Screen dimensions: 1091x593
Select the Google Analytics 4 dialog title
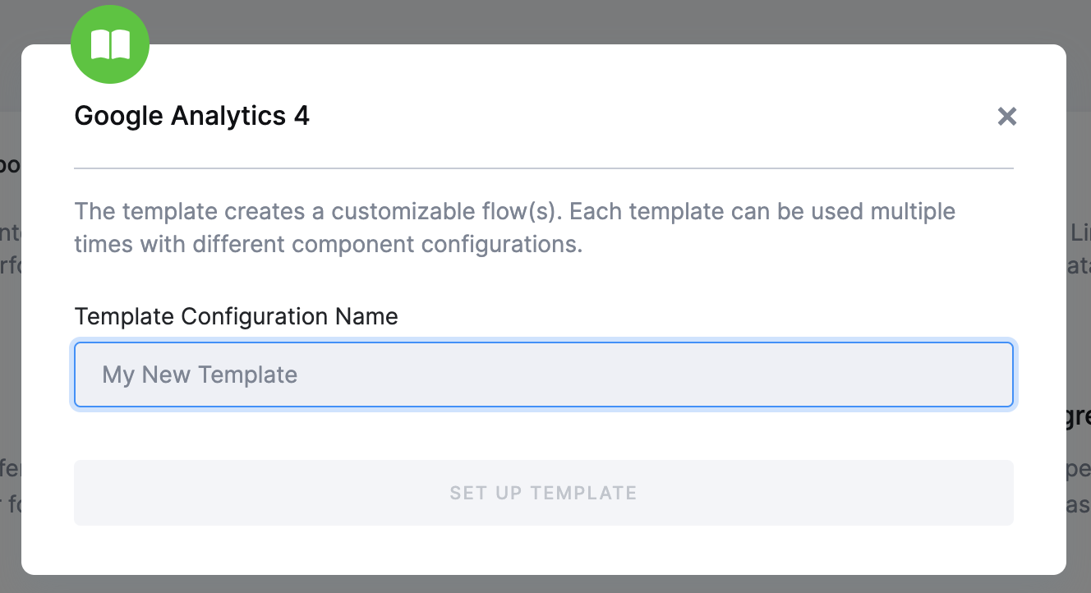coord(192,116)
